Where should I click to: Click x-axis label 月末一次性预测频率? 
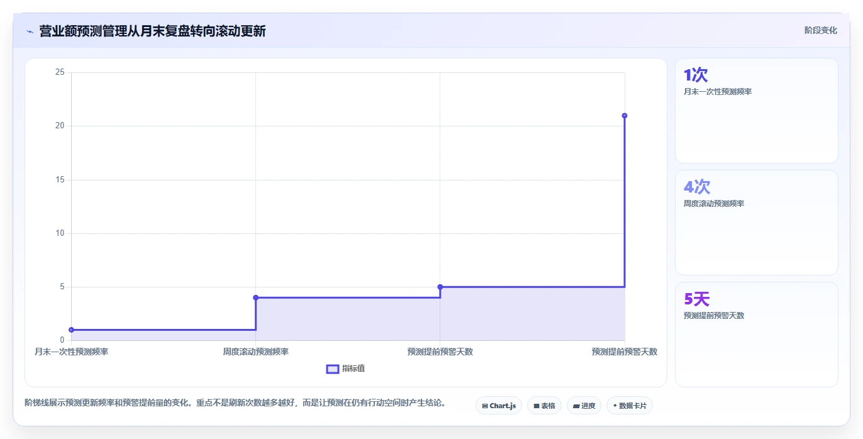pyautogui.click(x=71, y=352)
